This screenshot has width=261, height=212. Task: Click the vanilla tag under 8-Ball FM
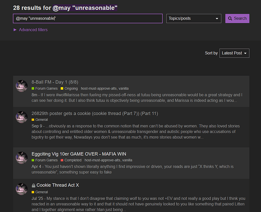(x=124, y=89)
